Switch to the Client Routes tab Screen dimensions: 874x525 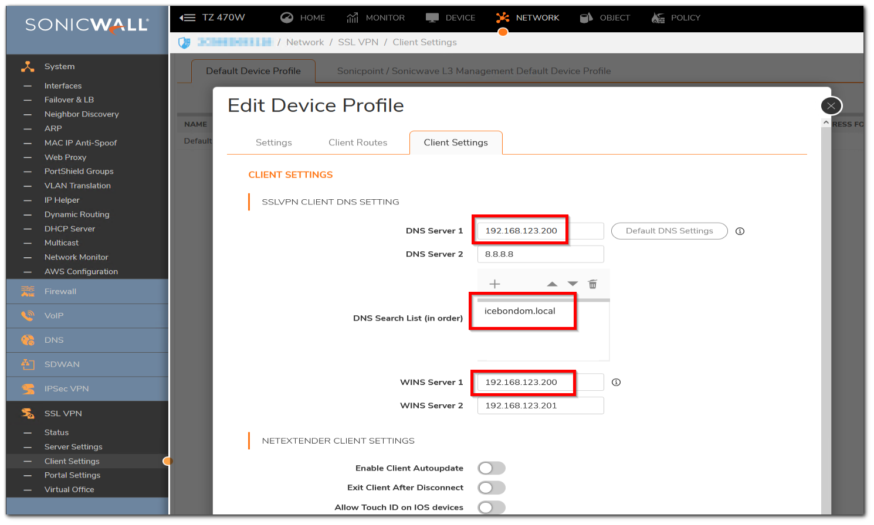pyautogui.click(x=358, y=142)
